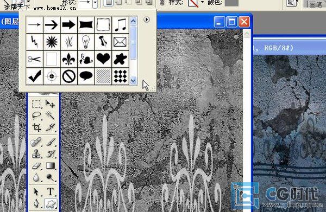Open the layer style swatch picker
Viewport: 326px width, 212px height.
pos(193,3)
